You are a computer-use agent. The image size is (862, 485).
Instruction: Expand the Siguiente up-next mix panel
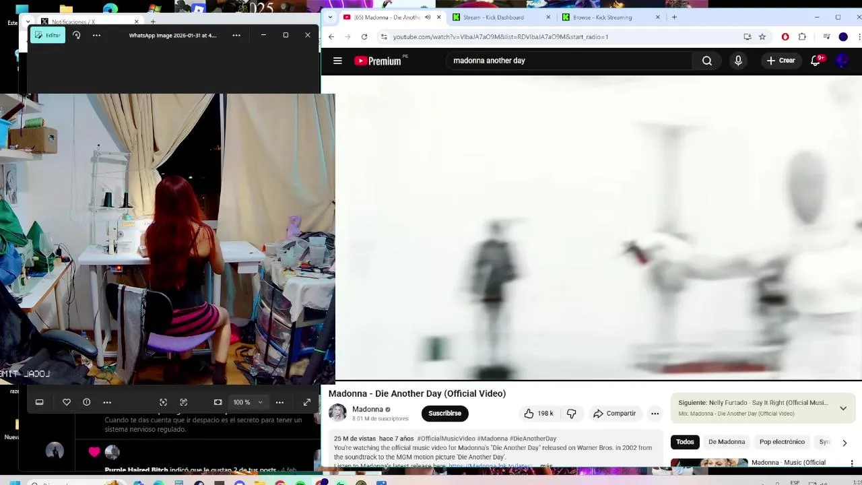point(842,408)
